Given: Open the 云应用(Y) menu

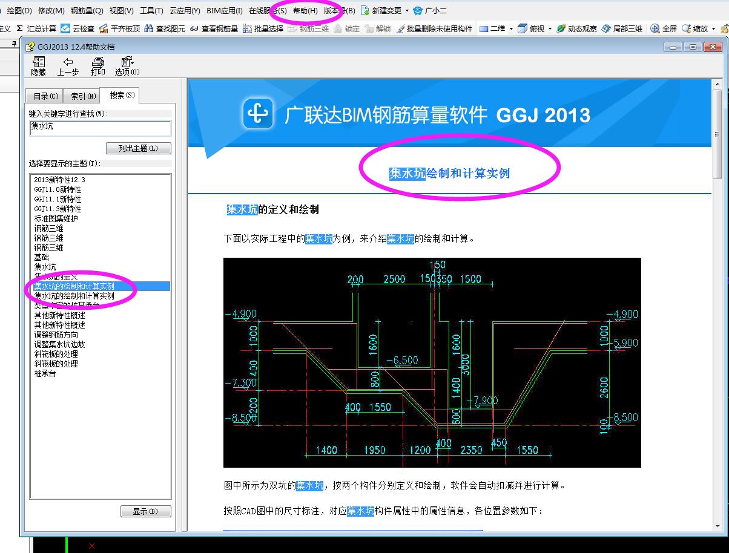Looking at the screenshot, I should click(x=185, y=10).
